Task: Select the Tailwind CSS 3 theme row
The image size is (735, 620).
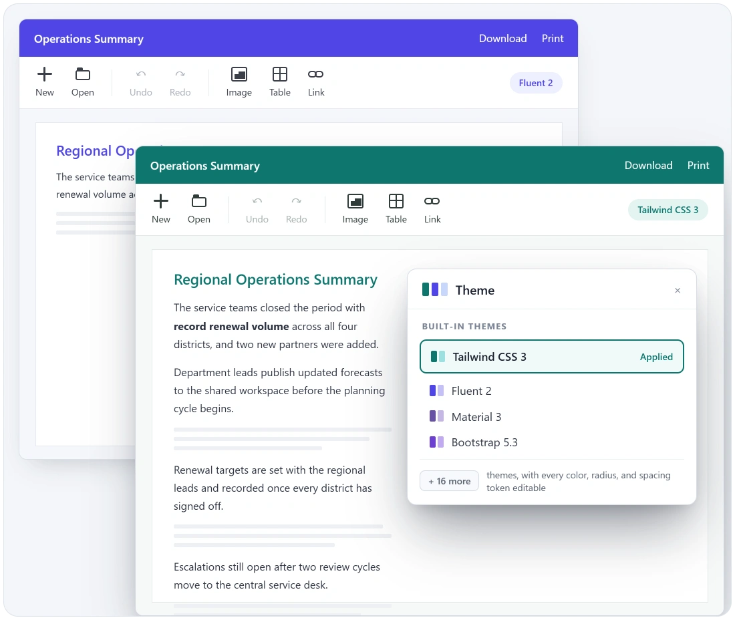Action: pos(552,357)
